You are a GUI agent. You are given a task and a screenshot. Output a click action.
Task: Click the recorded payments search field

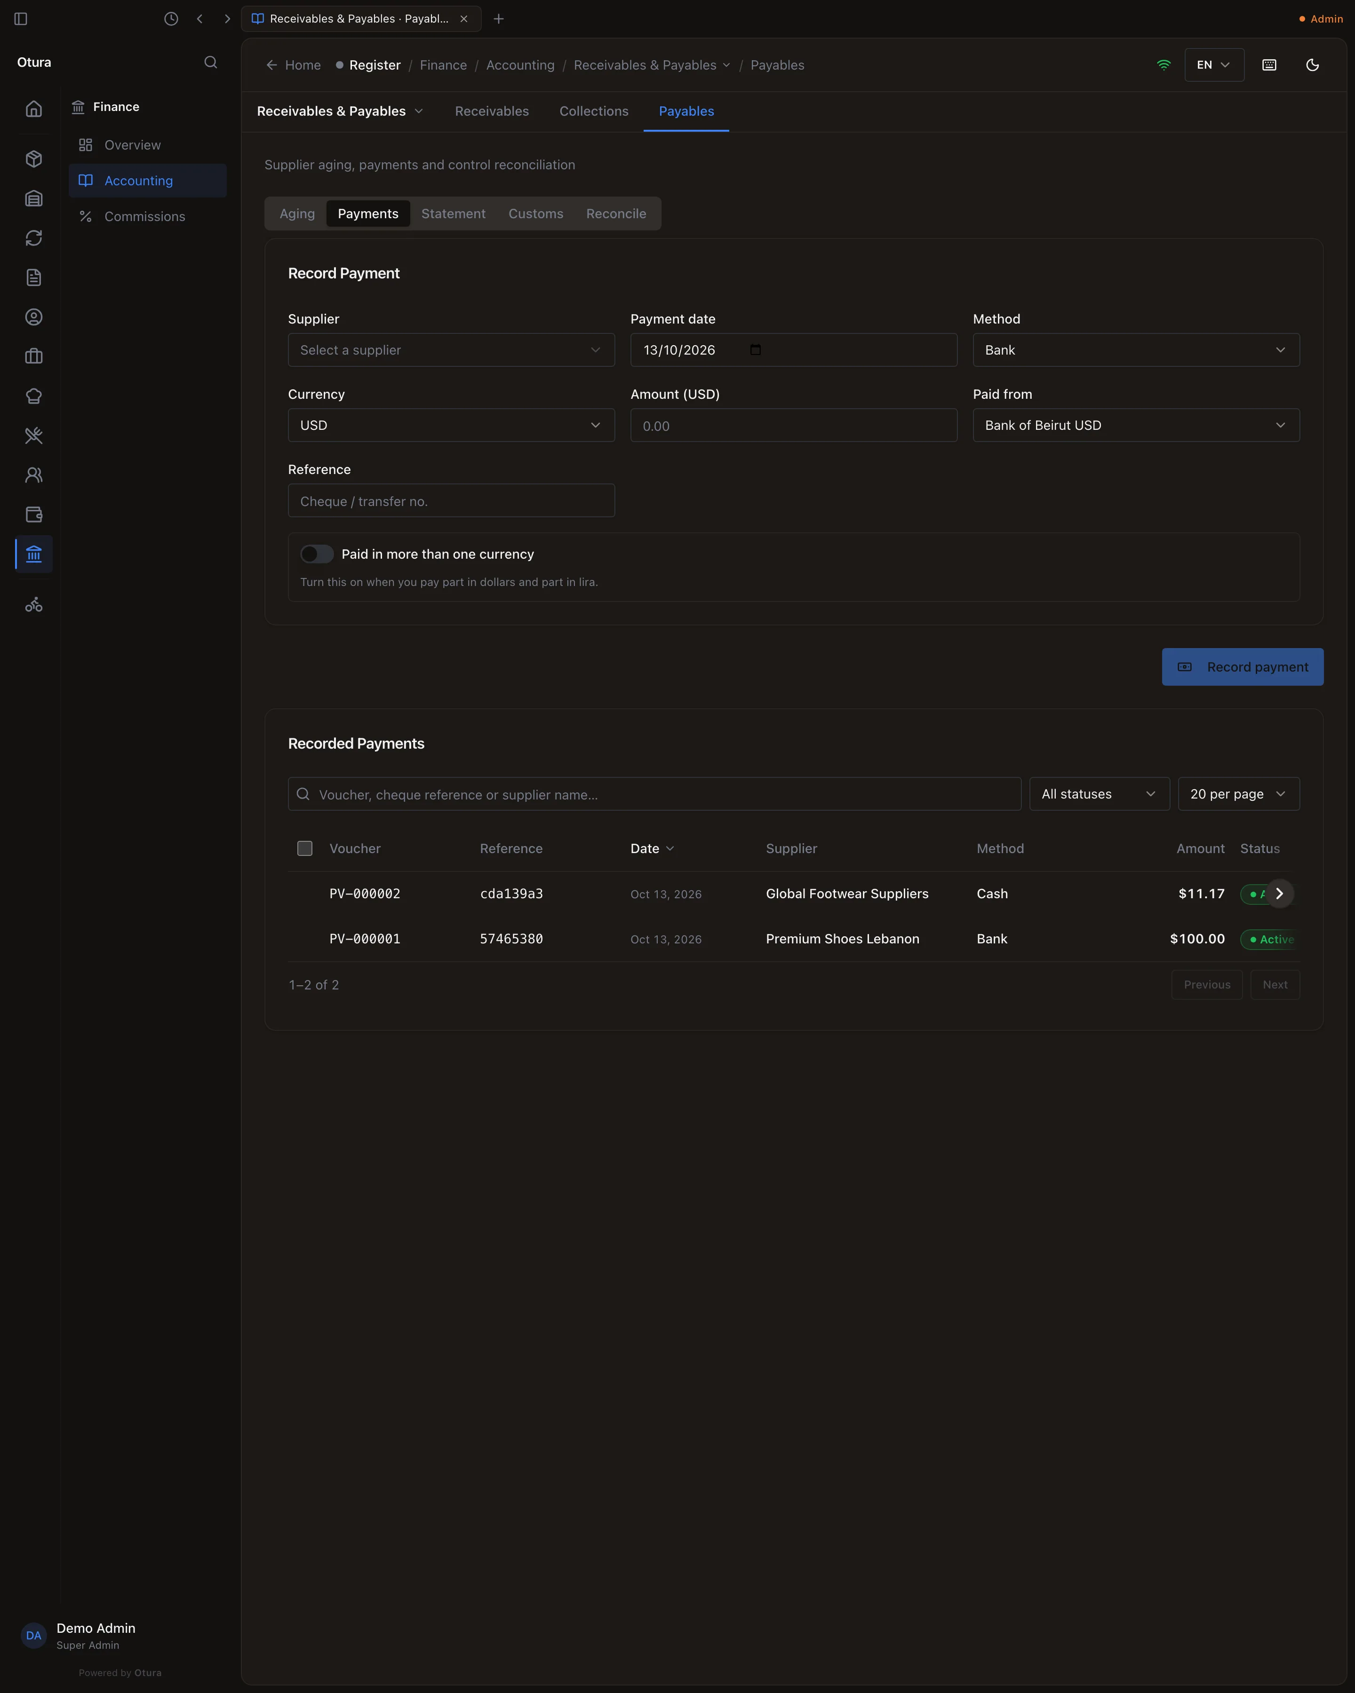pyautogui.click(x=654, y=794)
